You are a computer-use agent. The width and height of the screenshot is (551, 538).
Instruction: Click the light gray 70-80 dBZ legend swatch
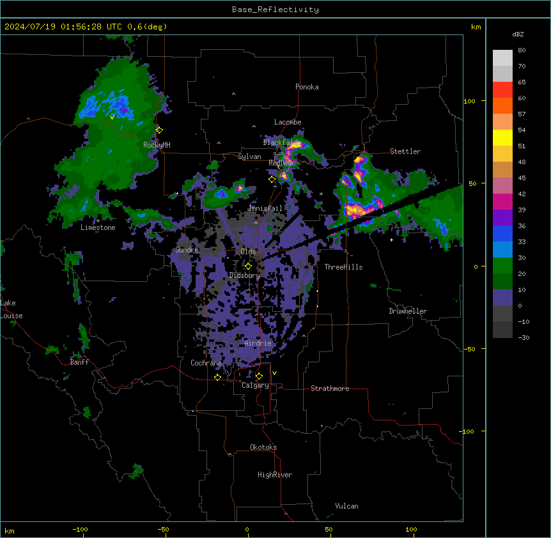click(502, 58)
